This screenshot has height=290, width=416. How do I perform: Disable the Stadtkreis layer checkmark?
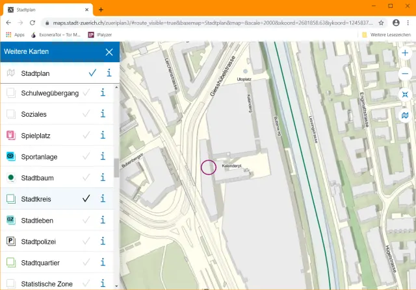tap(86, 199)
